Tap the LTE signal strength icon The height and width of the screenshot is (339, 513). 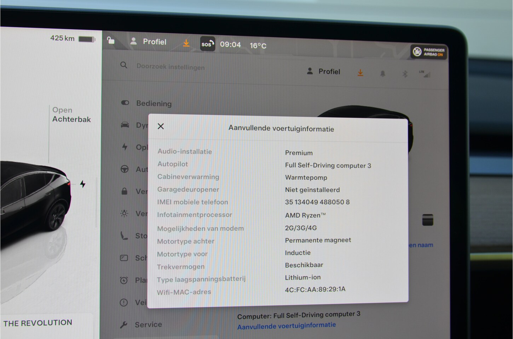pyautogui.click(x=425, y=74)
